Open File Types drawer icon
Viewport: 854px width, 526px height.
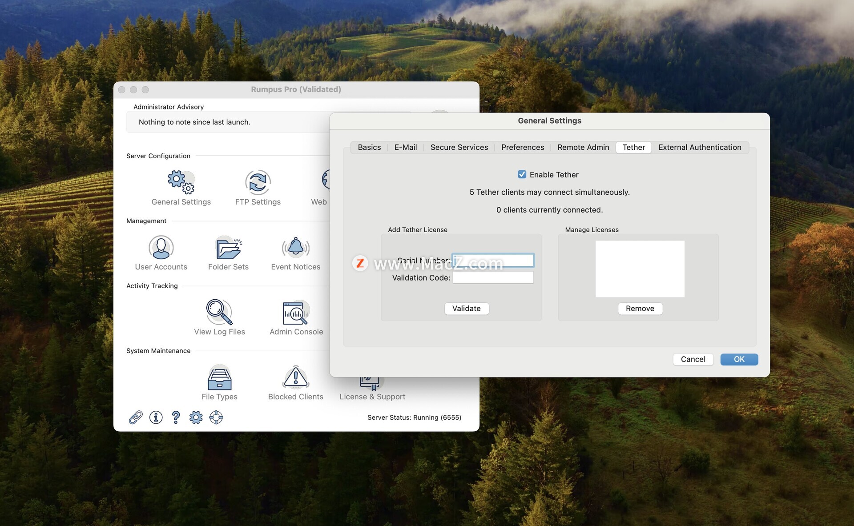219,377
